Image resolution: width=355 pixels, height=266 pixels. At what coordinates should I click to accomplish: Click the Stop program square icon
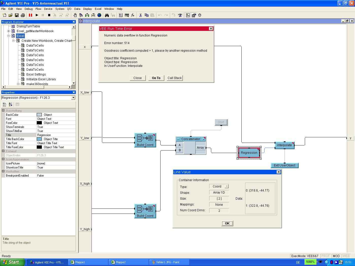(x=49, y=15)
